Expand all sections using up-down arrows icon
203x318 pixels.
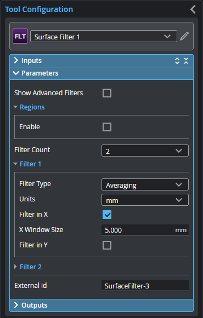[x=177, y=61]
